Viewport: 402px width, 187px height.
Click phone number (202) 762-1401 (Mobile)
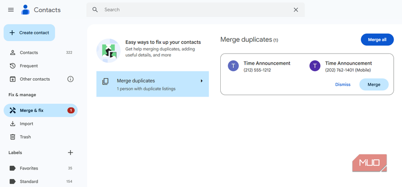(348, 70)
